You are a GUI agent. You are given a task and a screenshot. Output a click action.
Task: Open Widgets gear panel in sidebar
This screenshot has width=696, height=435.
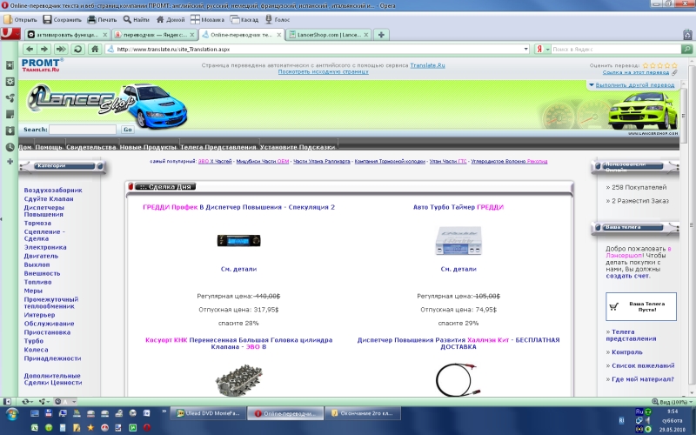(x=10, y=82)
